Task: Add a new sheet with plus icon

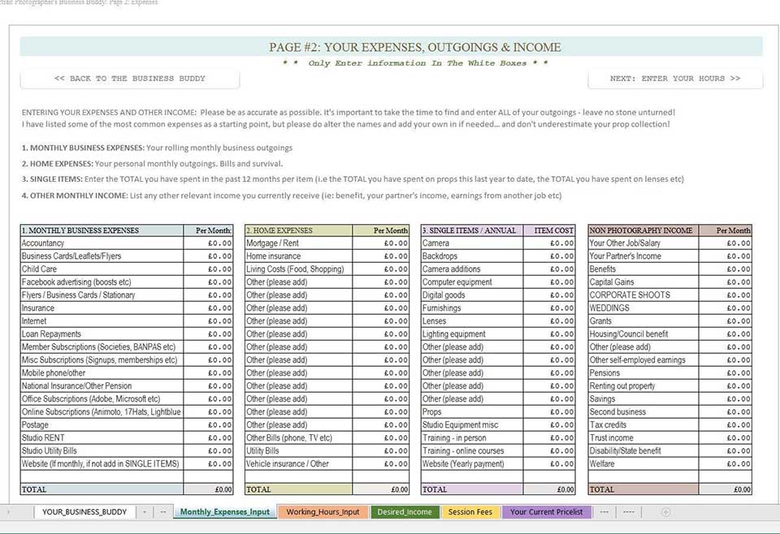Action: [x=665, y=511]
